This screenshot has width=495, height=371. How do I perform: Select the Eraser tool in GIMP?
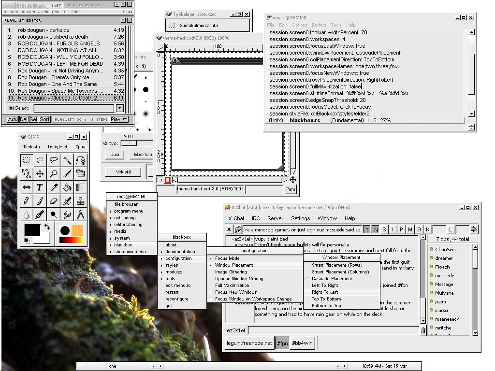[54, 201]
